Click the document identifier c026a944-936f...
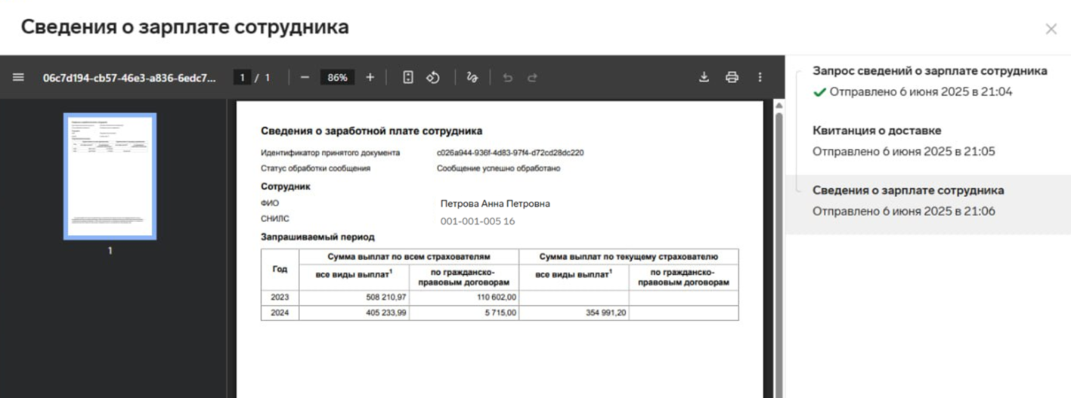Screen dimensions: 1071x398 click(510, 153)
